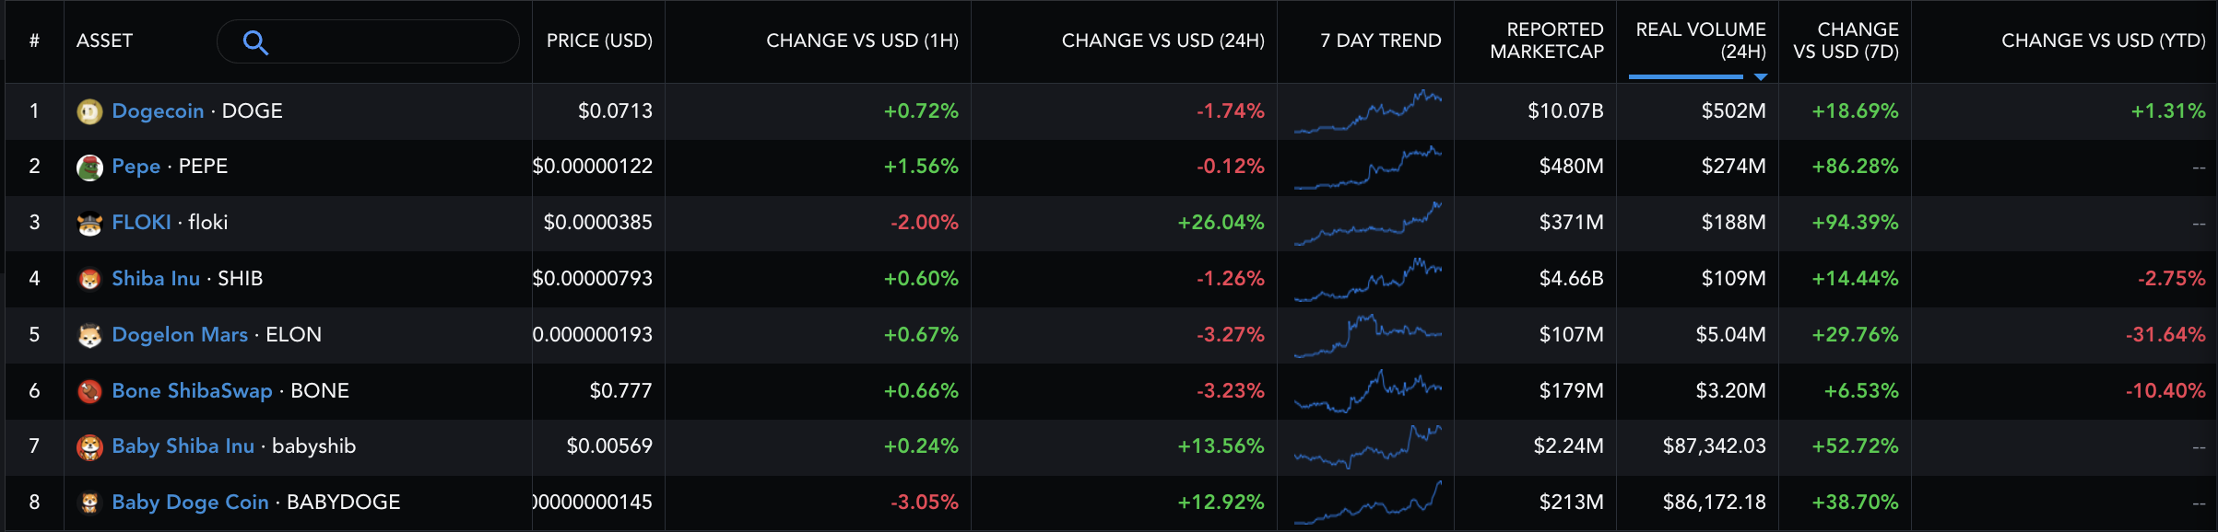
Task: Open the Baby Doge Coin link
Action: 190,503
